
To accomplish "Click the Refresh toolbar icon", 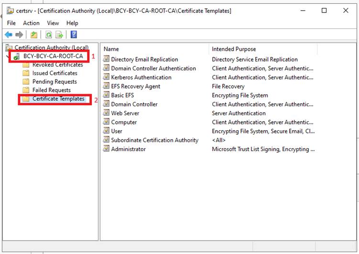I will click(x=49, y=35).
